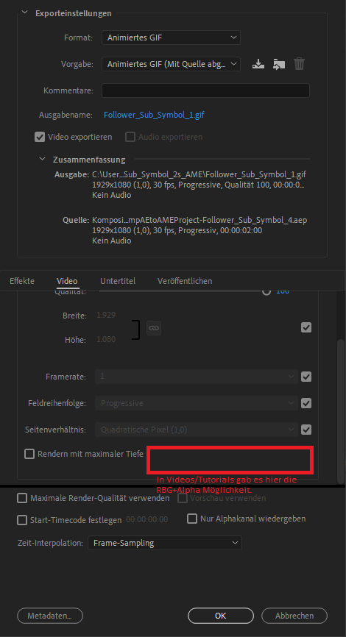Switch to the Untertitel tab
Screen dimensions: 346x637
[118, 281]
